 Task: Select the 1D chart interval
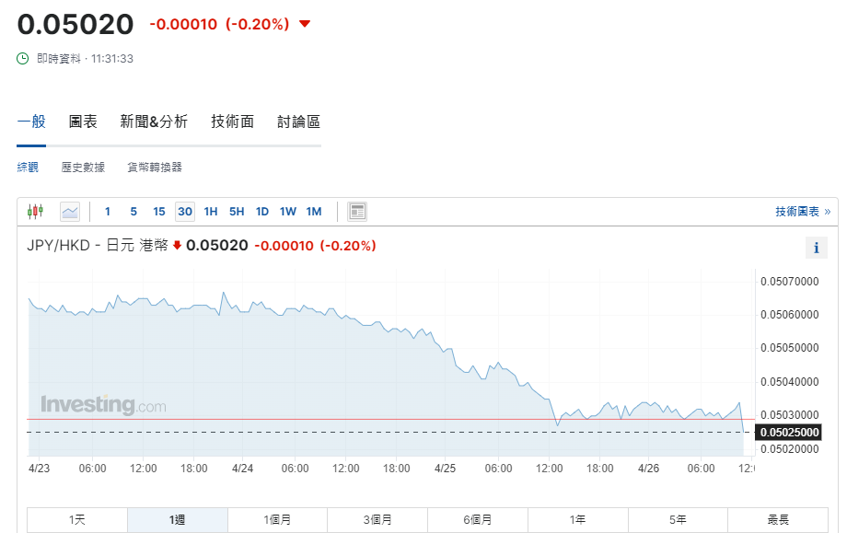[x=262, y=212]
